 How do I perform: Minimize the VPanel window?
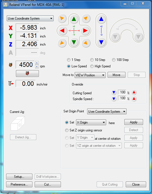[125, 4]
